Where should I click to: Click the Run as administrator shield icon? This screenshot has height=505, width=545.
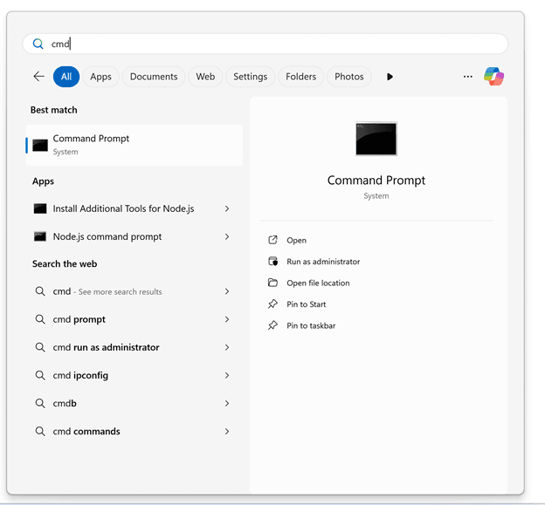tap(272, 261)
